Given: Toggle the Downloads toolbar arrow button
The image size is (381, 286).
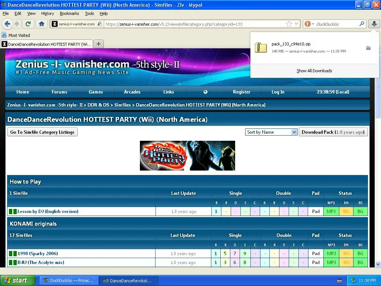Looking at the screenshot, I should click(x=374, y=24).
